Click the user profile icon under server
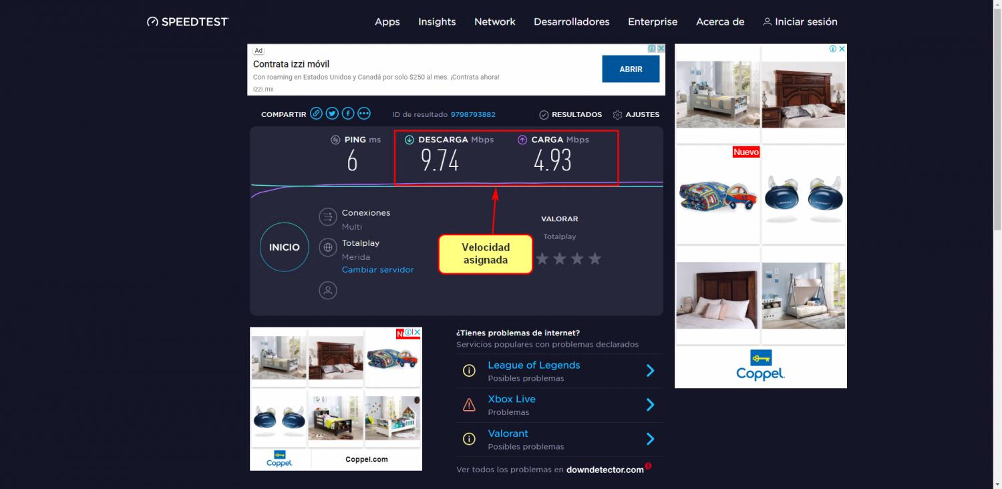 [x=328, y=291]
